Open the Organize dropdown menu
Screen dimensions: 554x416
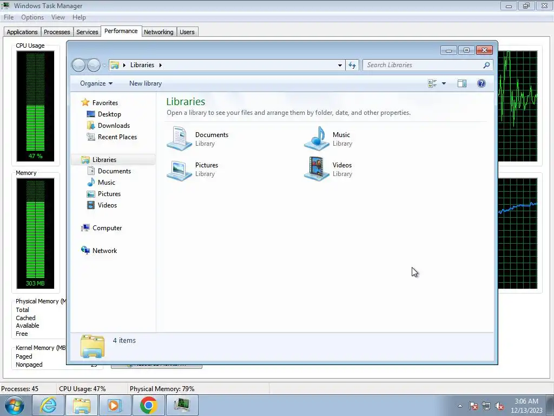coord(96,83)
